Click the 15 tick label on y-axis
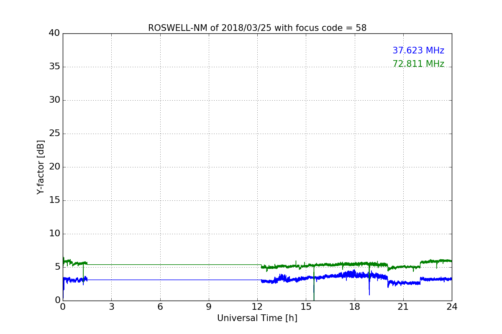 [x=54, y=200]
